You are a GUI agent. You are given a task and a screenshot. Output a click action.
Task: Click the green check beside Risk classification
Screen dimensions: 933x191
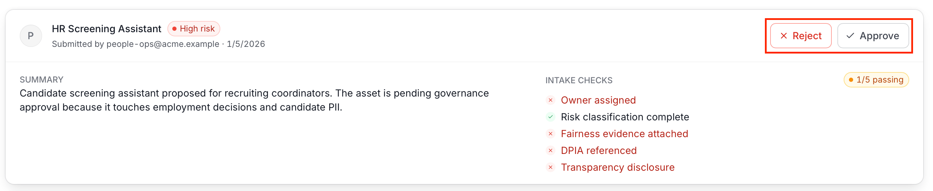pyautogui.click(x=551, y=117)
